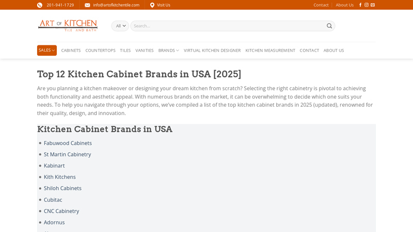Jump to CNC Cabinetry section

(x=61, y=211)
